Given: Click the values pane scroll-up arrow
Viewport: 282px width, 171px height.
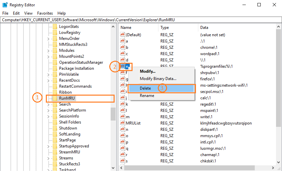Looking at the screenshot, I should [x=278, y=27].
